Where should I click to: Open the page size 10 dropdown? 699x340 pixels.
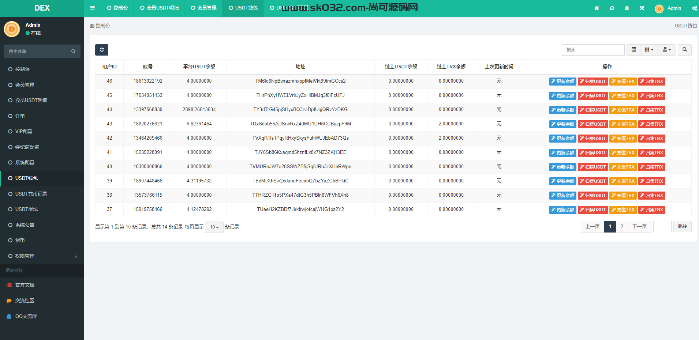point(214,227)
